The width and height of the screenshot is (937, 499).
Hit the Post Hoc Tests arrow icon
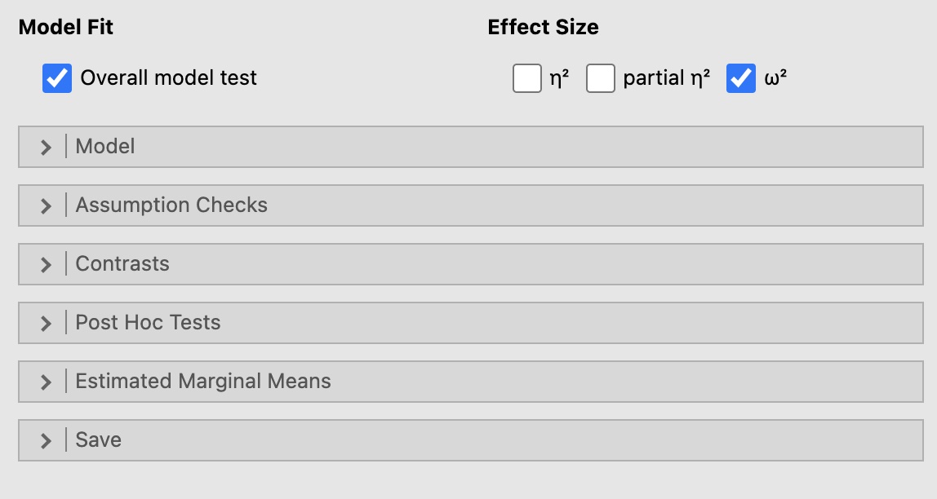pos(47,323)
